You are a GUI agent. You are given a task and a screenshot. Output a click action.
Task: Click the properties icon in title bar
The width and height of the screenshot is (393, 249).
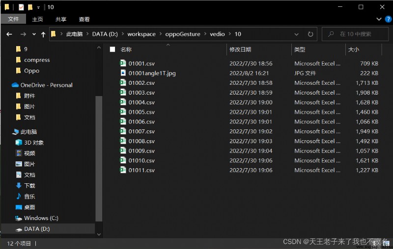21,7
